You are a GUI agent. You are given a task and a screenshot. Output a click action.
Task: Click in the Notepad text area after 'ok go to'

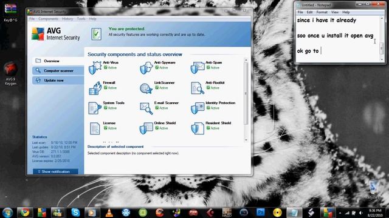click(322, 51)
